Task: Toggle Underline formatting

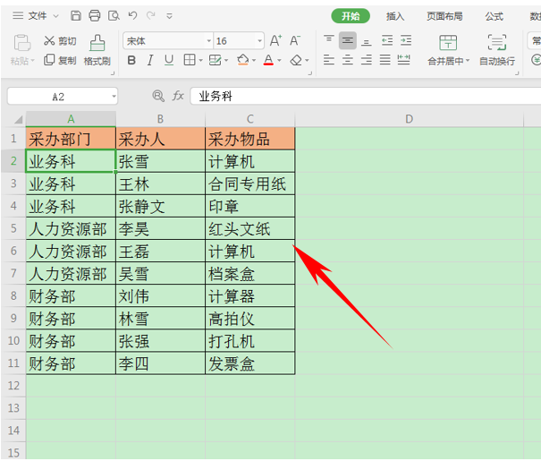Action: coord(169,61)
